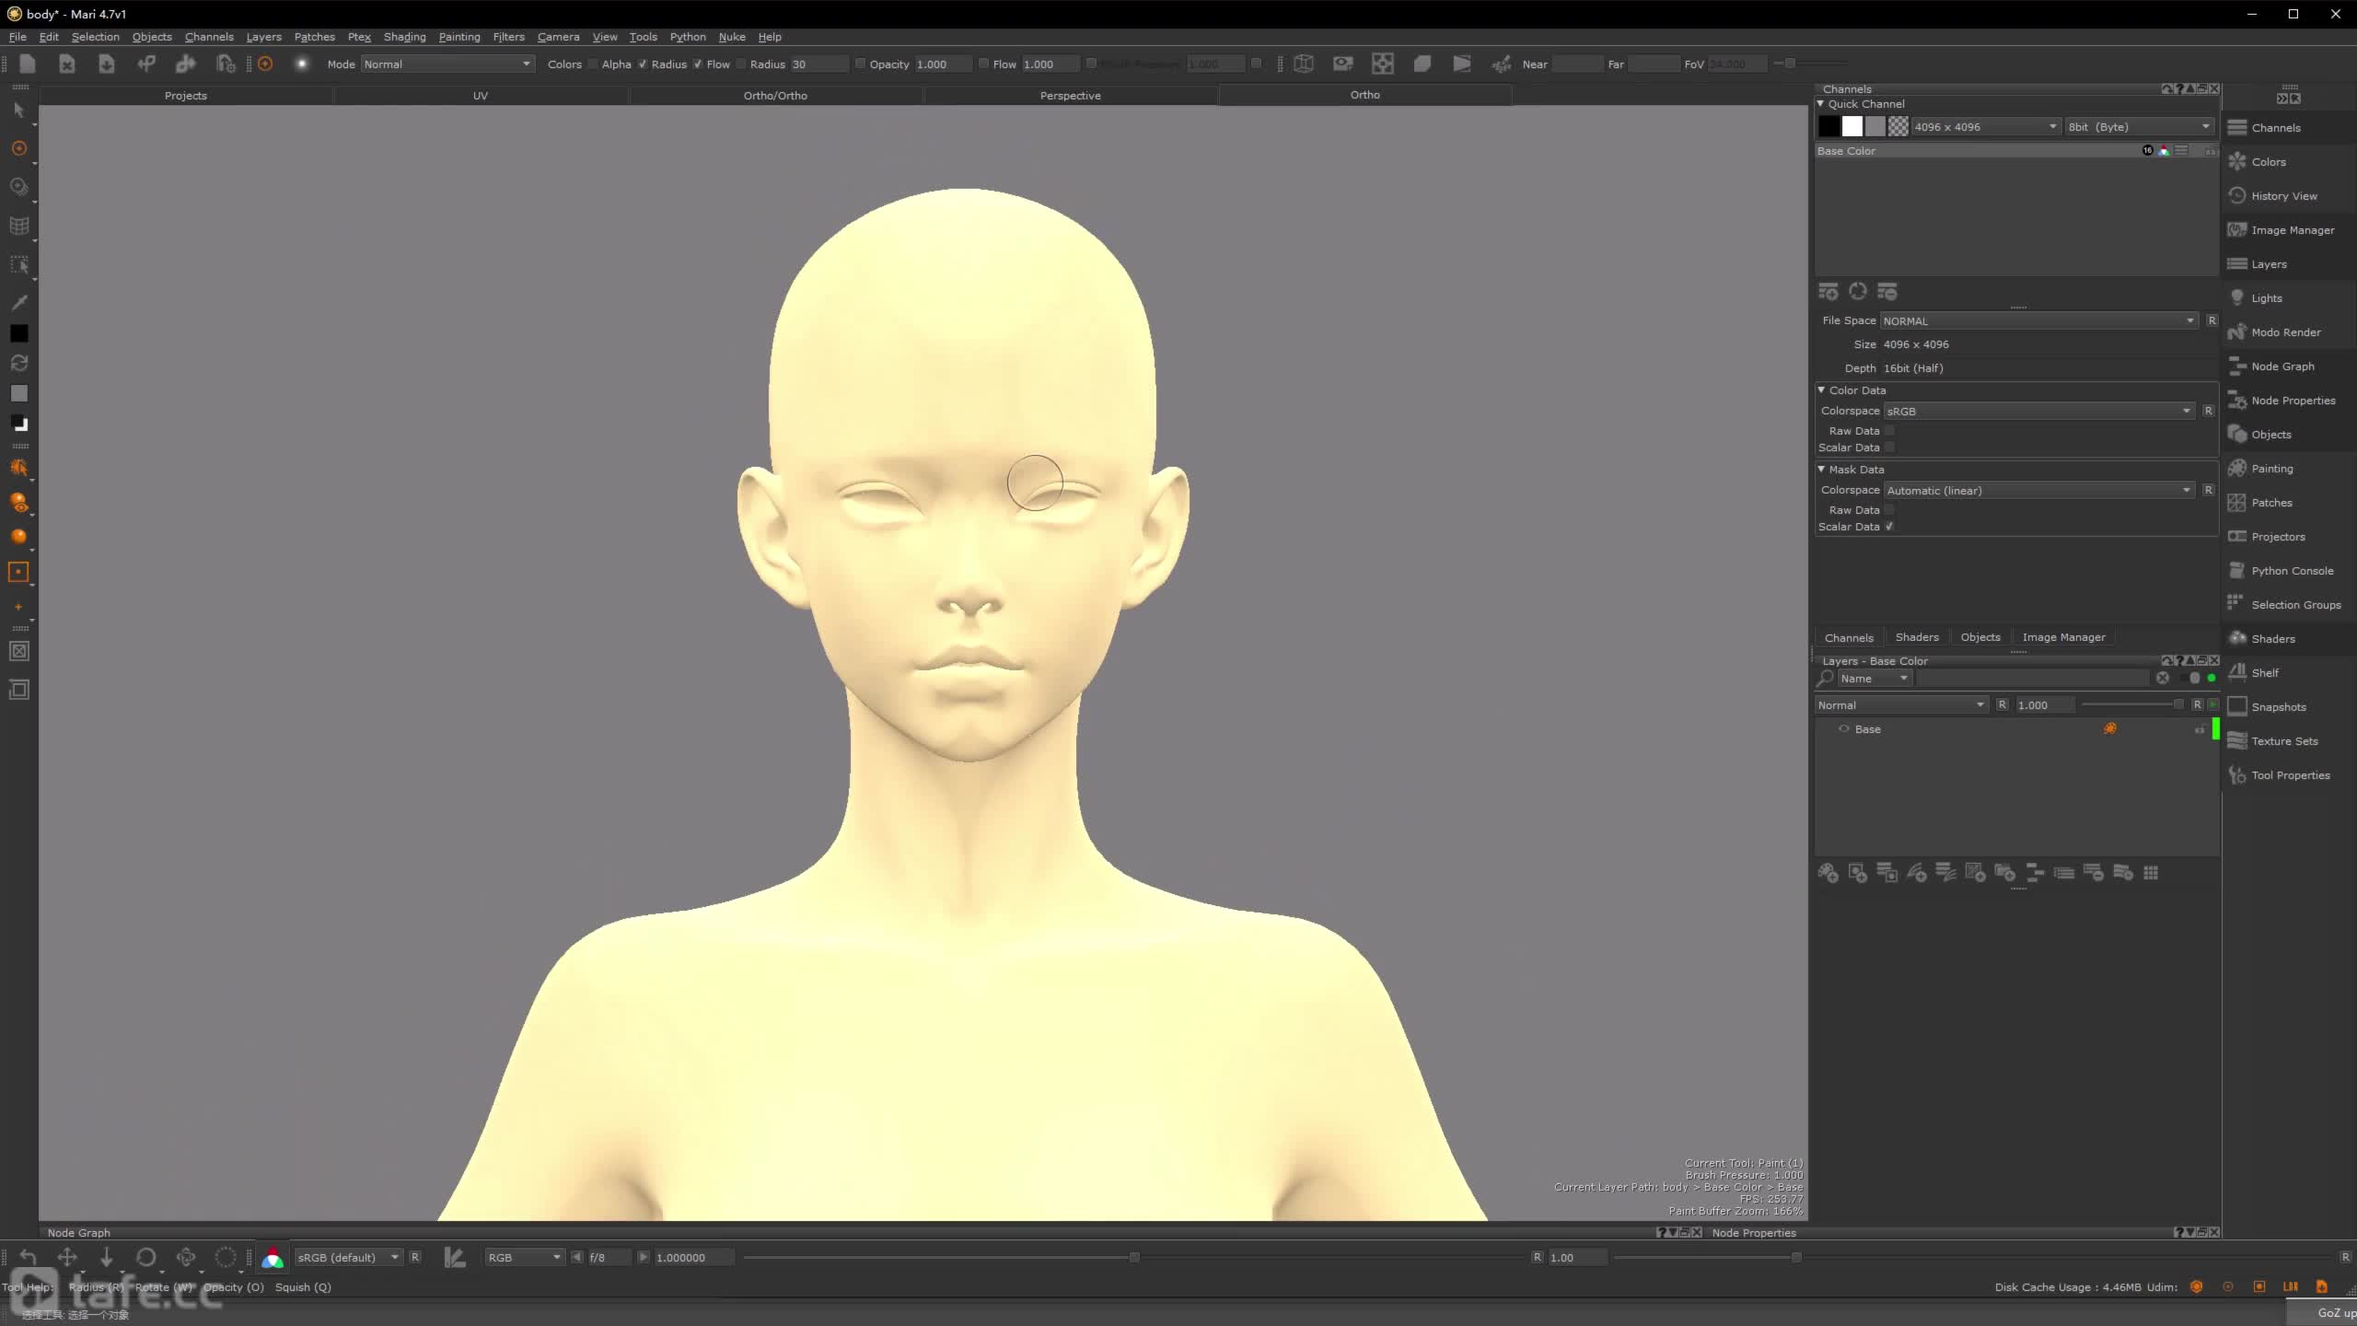Toggle the Radius checkbox next to Alpha
Screen dimensions: 2357x1326
click(x=643, y=64)
